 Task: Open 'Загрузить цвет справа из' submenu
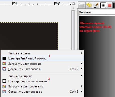click(42, 86)
